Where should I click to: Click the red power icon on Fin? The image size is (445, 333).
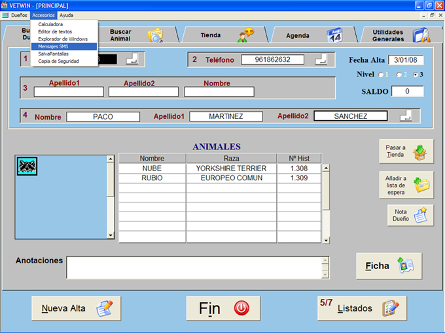tap(241, 308)
